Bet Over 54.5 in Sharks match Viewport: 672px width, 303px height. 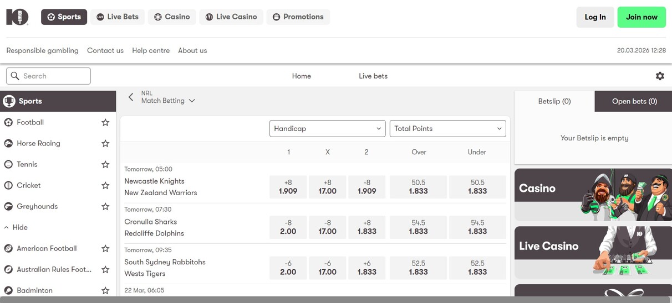click(x=419, y=227)
